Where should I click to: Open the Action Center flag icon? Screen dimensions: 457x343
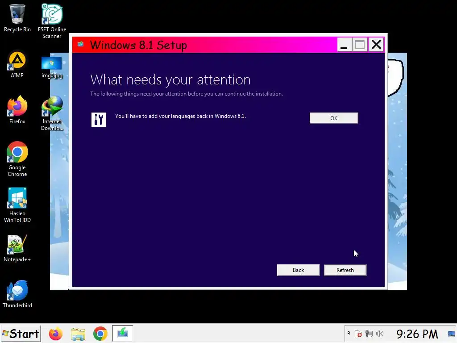point(358,334)
